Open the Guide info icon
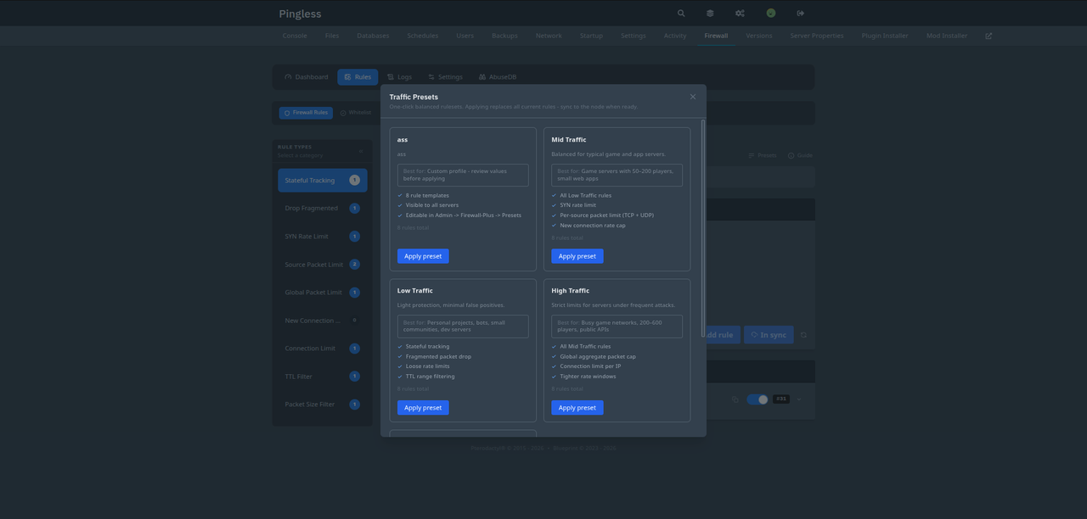 pyautogui.click(x=800, y=155)
